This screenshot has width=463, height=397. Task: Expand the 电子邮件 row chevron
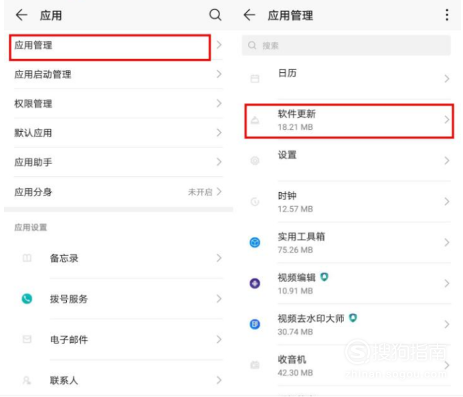[219, 339]
